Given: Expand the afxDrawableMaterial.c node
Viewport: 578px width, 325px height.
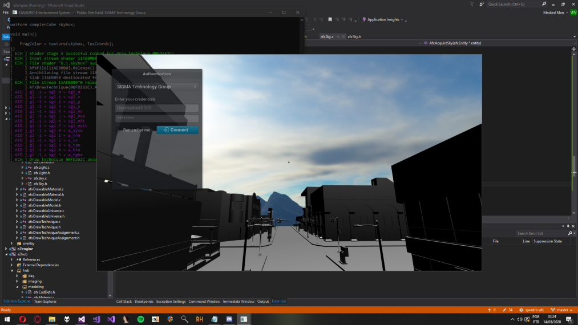Looking at the screenshot, I should 17,189.
